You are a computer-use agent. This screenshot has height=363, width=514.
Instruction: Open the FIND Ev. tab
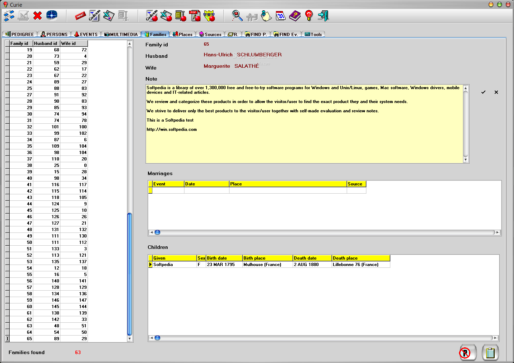pos(286,34)
